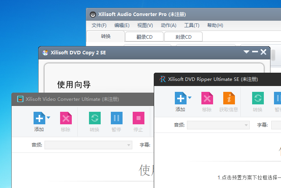Click Convert (转换) icon in Video Converter Ultimate
Viewport: 281px width, 188px height.
(x=95, y=118)
